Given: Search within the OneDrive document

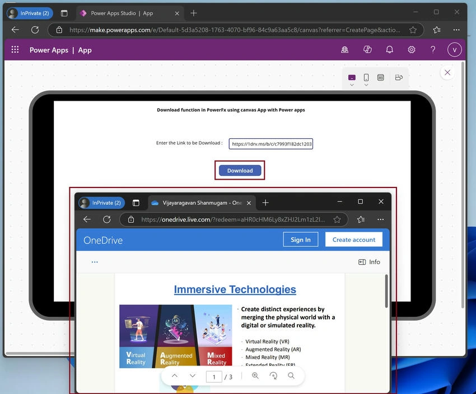Looking at the screenshot, I should (x=291, y=376).
